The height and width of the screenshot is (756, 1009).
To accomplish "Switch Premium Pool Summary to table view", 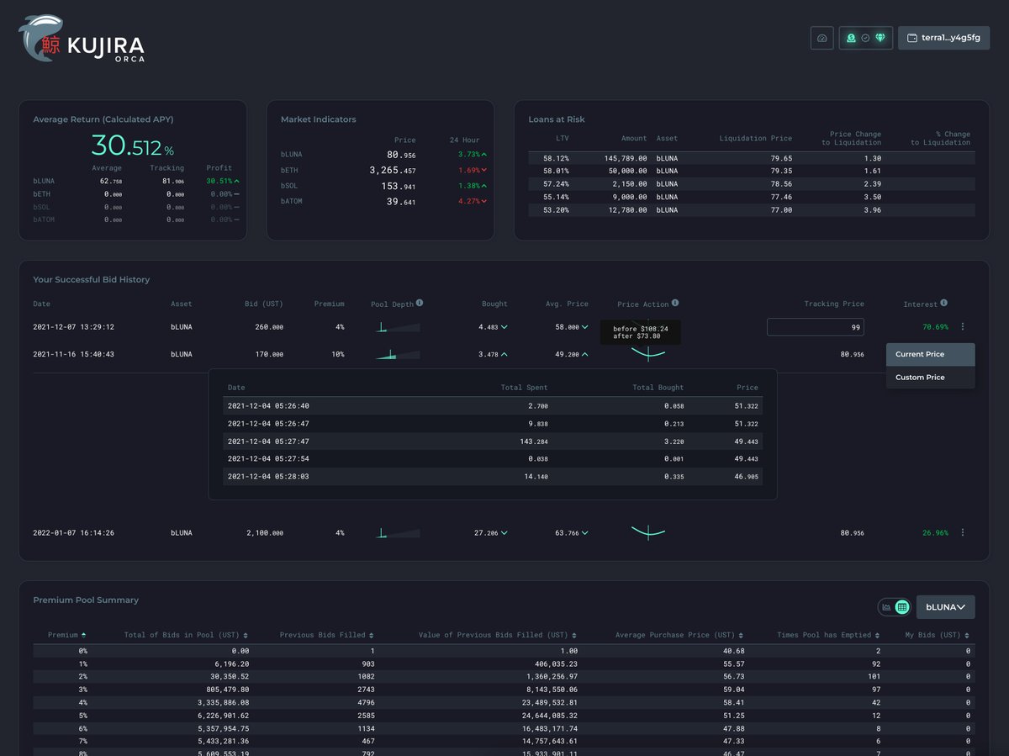I will (x=902, y=607).
